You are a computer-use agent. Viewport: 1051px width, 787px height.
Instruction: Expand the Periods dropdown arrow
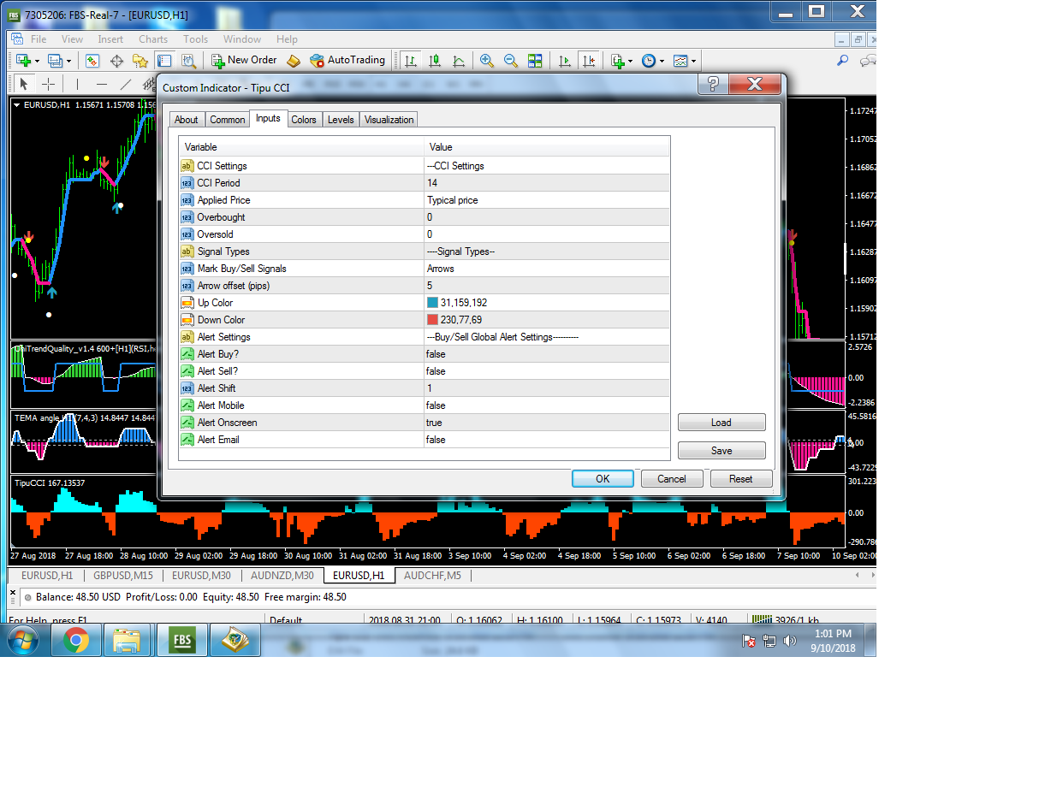662,61
